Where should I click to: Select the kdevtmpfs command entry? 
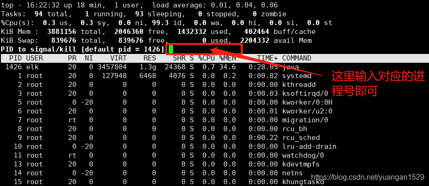[x=301, y=164]
